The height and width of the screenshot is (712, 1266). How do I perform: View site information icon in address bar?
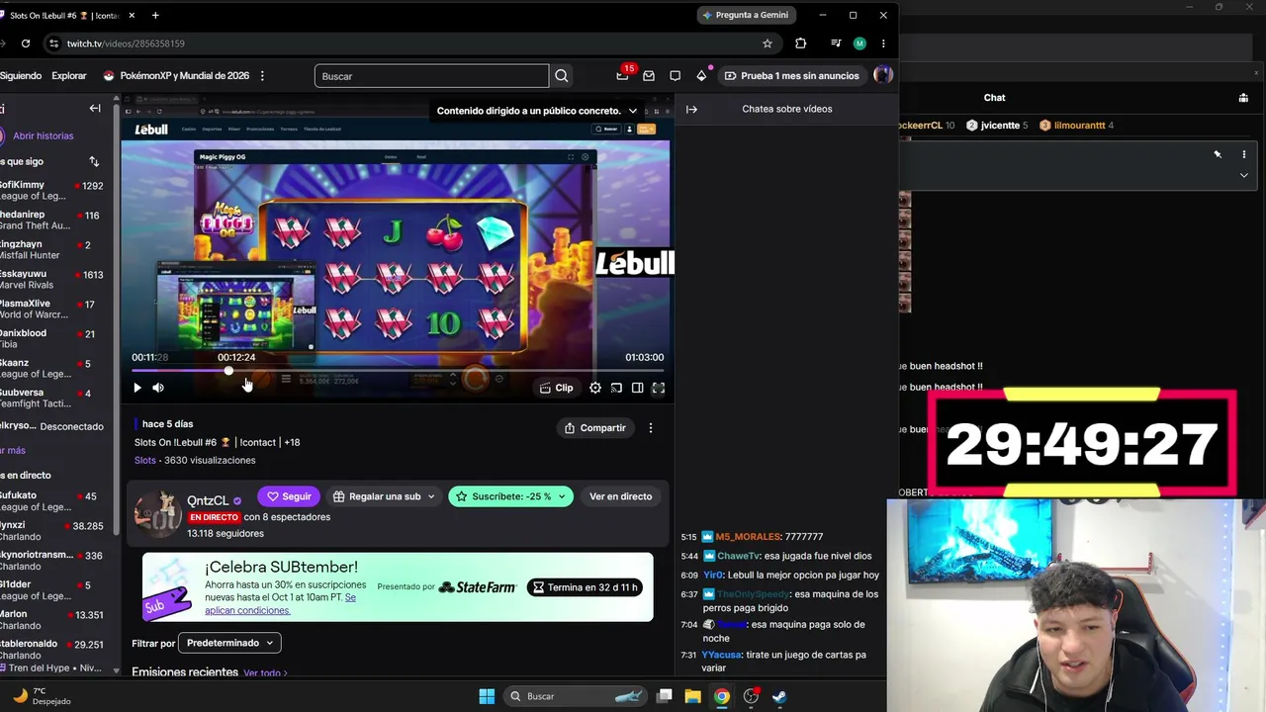(54, 44)
